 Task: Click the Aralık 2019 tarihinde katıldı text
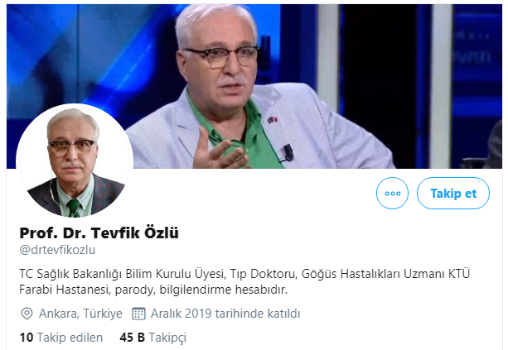click(x=225, y=314)
